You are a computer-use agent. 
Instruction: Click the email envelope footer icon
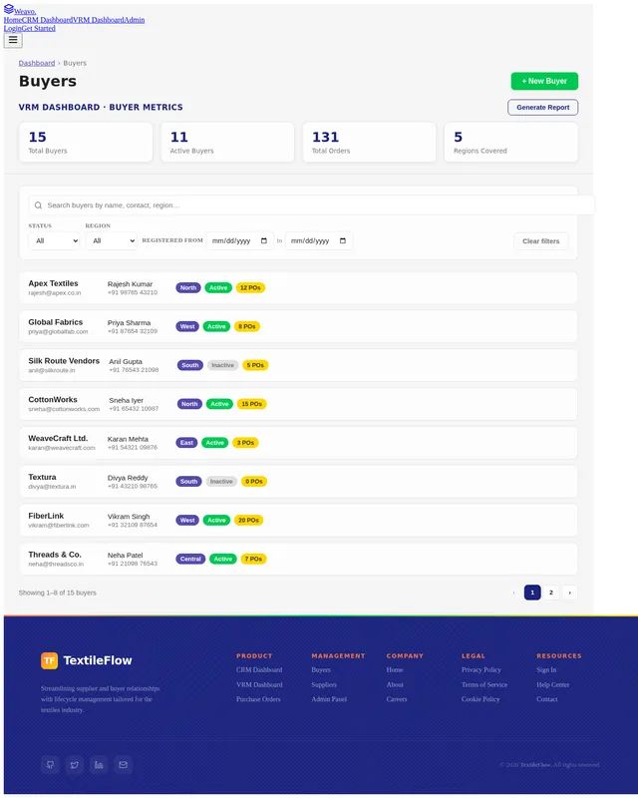124,764
